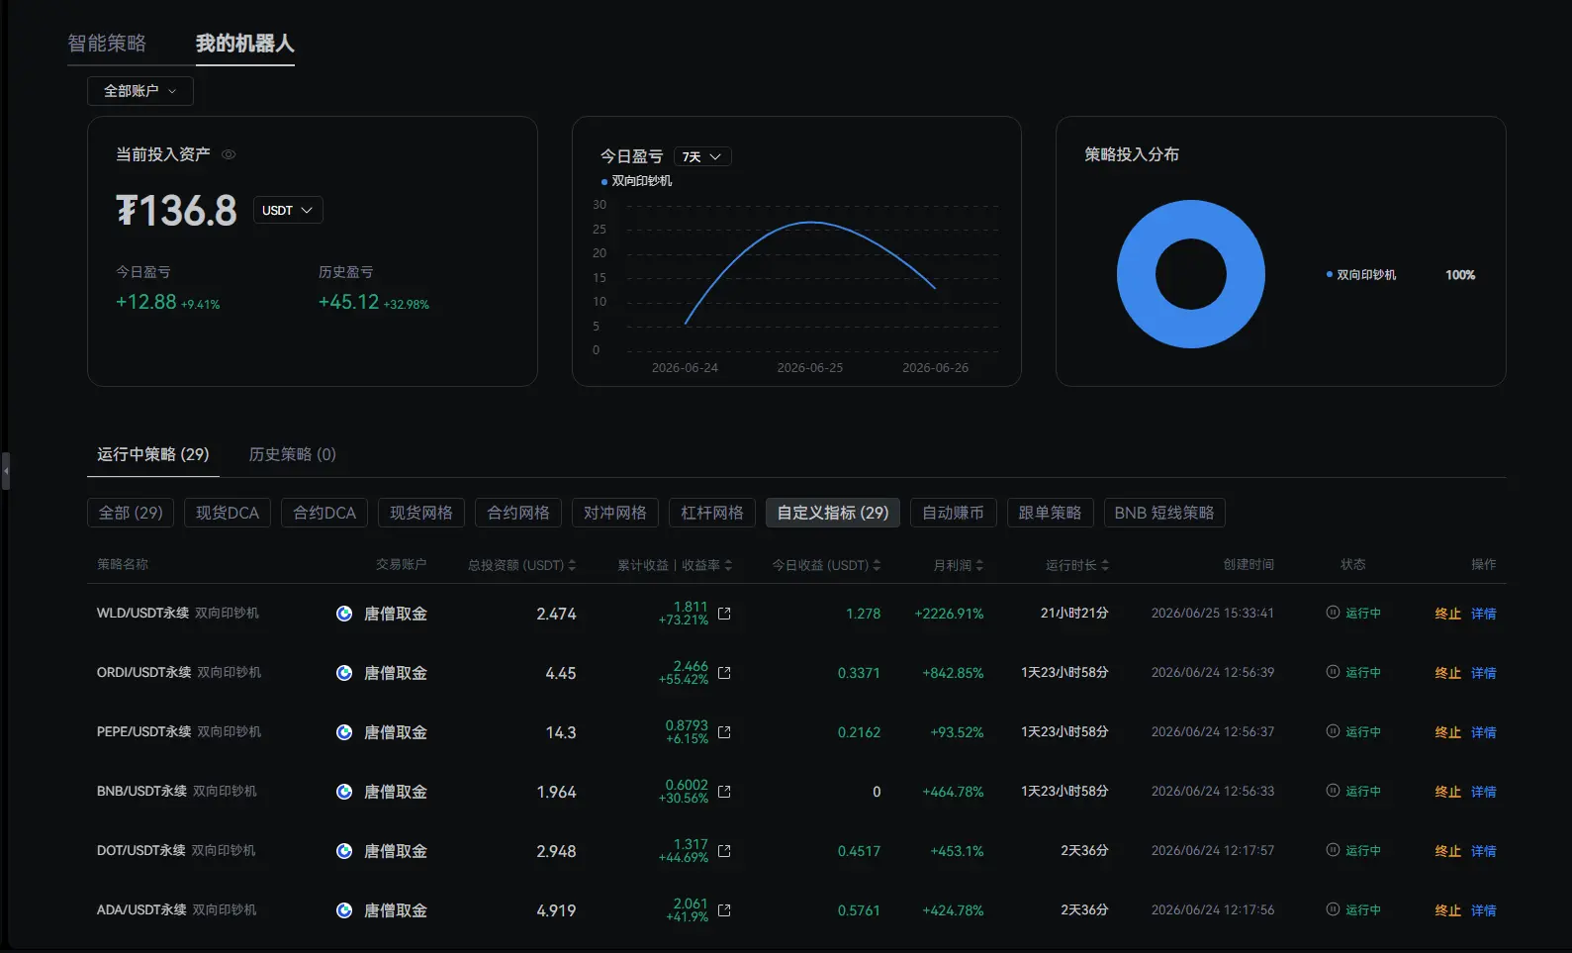Open share icon for ORDI/USDT profit
The width and height of the screenshot is (1572, 953).
coord(724,673)
